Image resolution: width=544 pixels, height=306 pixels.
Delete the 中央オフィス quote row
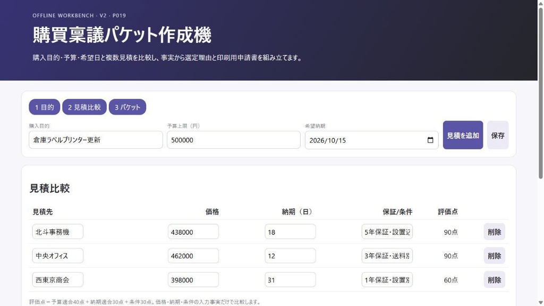click(495, 256)
